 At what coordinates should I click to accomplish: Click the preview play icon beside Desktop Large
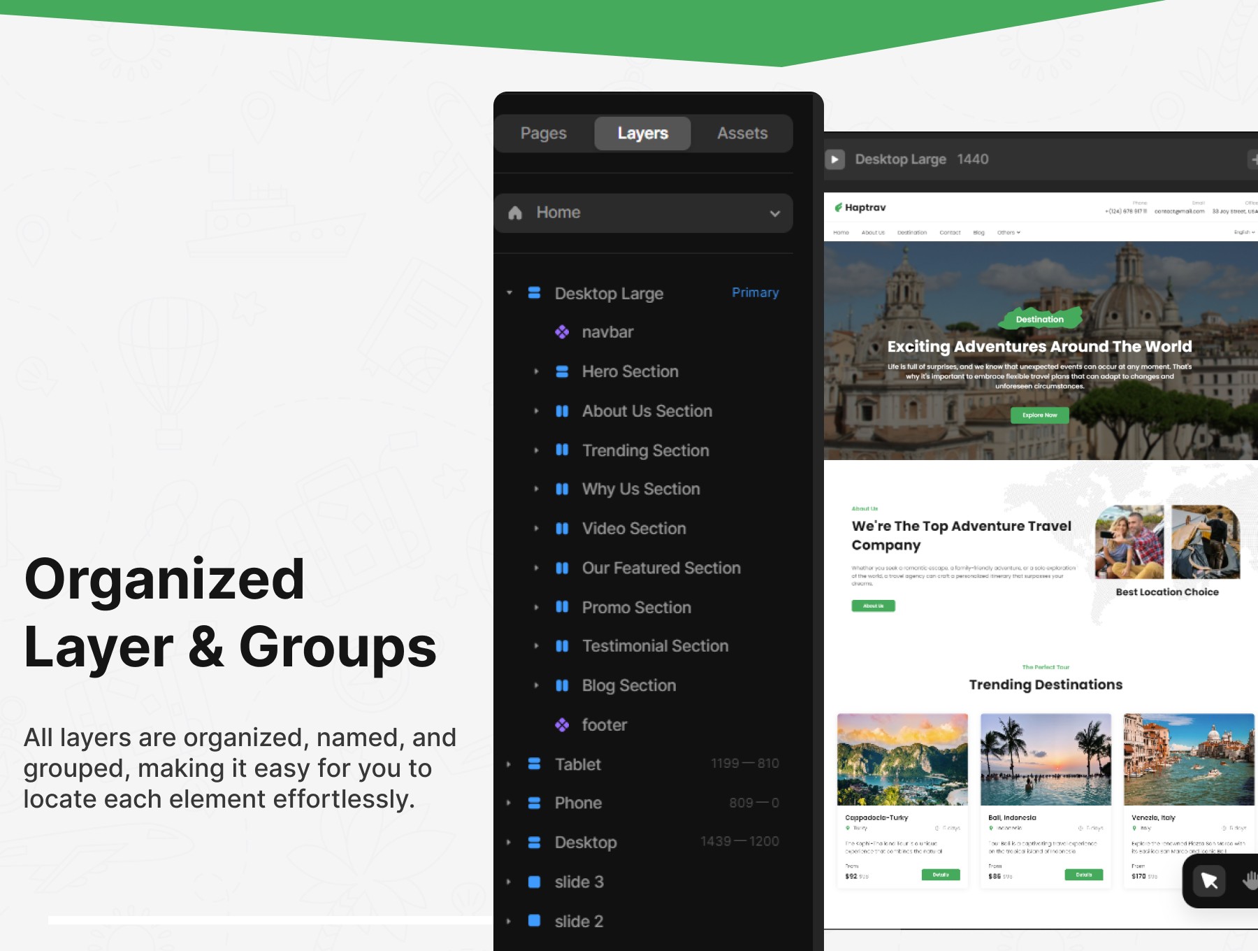pos(834,159)
